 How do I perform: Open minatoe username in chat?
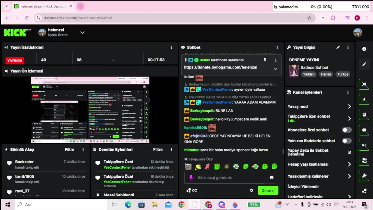coord(191,150)
